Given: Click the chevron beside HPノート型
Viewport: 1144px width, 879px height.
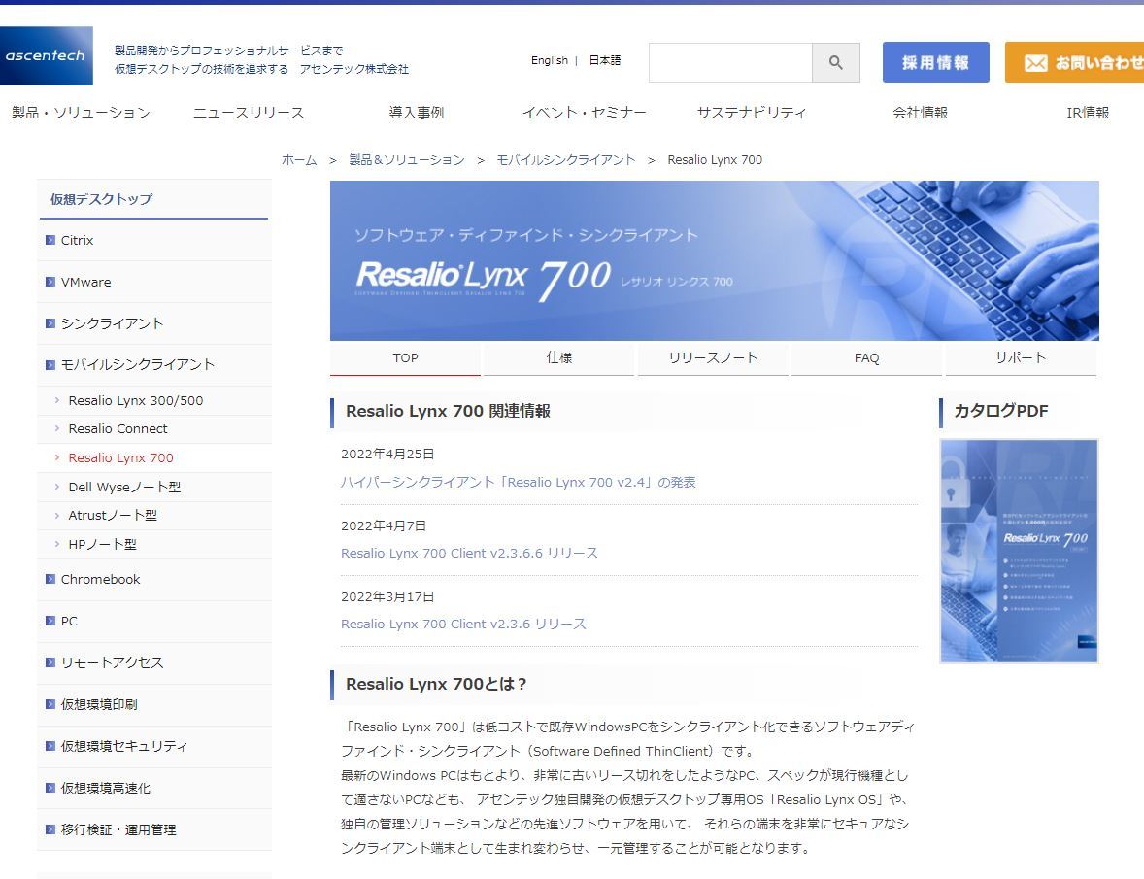Looking at the screenshot, I should click(x=57, y=544).
